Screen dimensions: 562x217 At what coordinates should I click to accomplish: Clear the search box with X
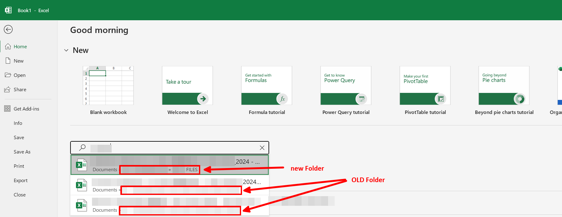[x=262, y=148]
